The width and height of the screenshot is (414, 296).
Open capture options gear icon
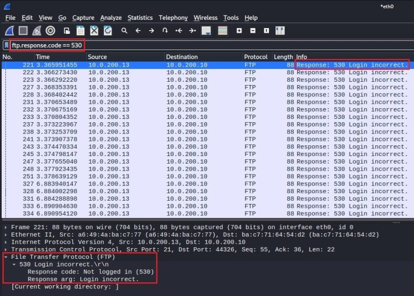[x=50, y=31]
